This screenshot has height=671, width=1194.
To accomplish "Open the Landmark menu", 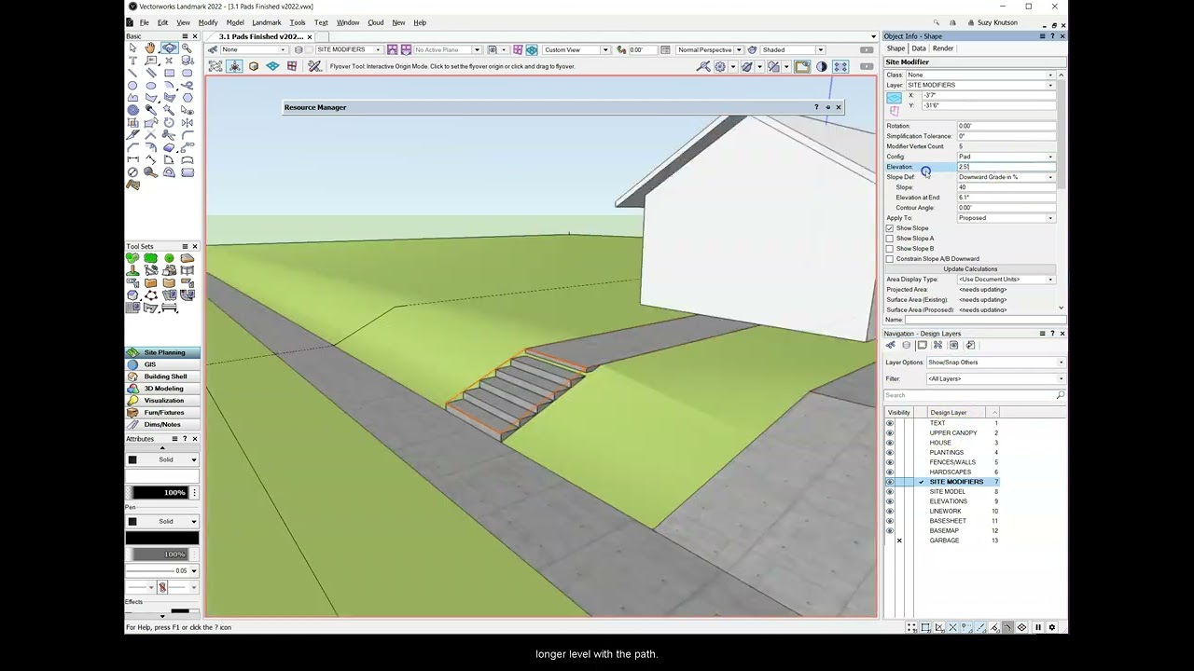I will pyautogui.click(x=266, y=22).
